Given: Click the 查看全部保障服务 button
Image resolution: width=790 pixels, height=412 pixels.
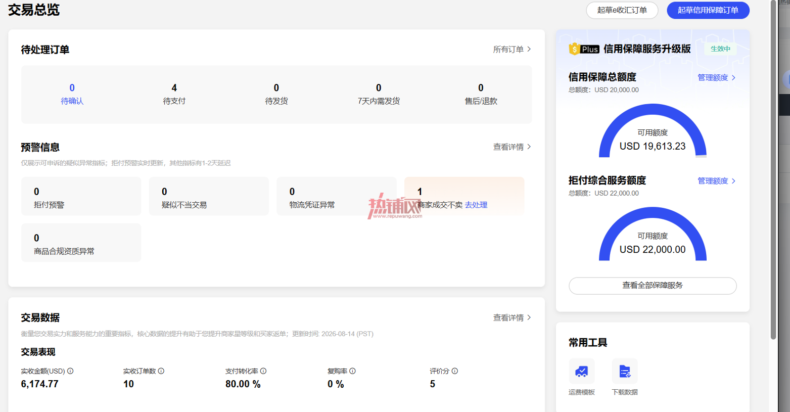Looking at the screenshot, I should [x=653, y=286].
